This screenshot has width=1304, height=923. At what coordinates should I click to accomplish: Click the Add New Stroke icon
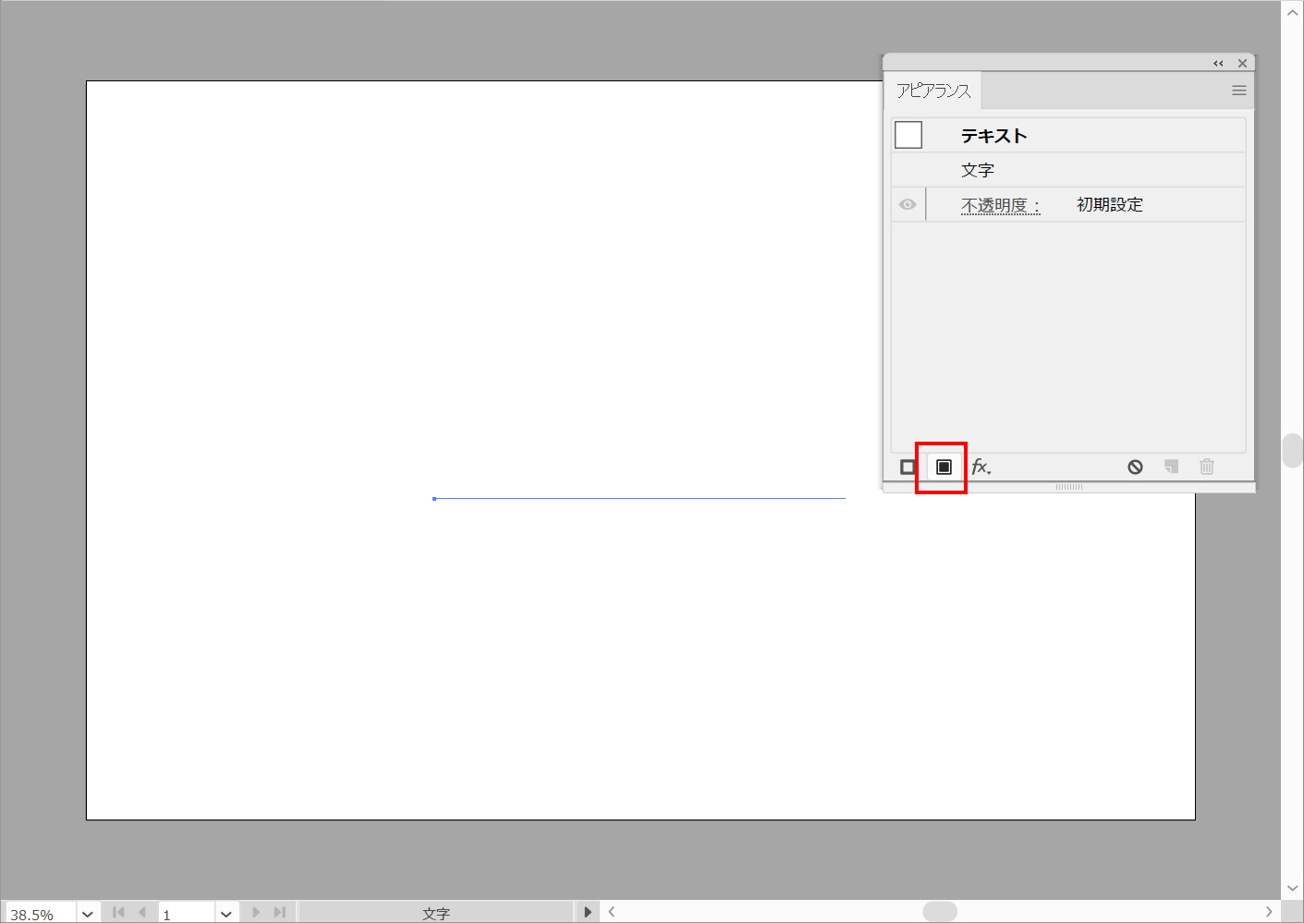coord(908,468)
